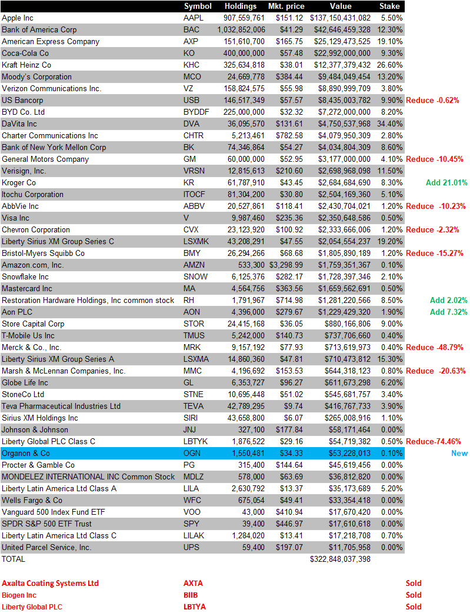Select the 'Globe Life Inc' cell
Viewport: 470px width, 613px height.
point(25,382)
